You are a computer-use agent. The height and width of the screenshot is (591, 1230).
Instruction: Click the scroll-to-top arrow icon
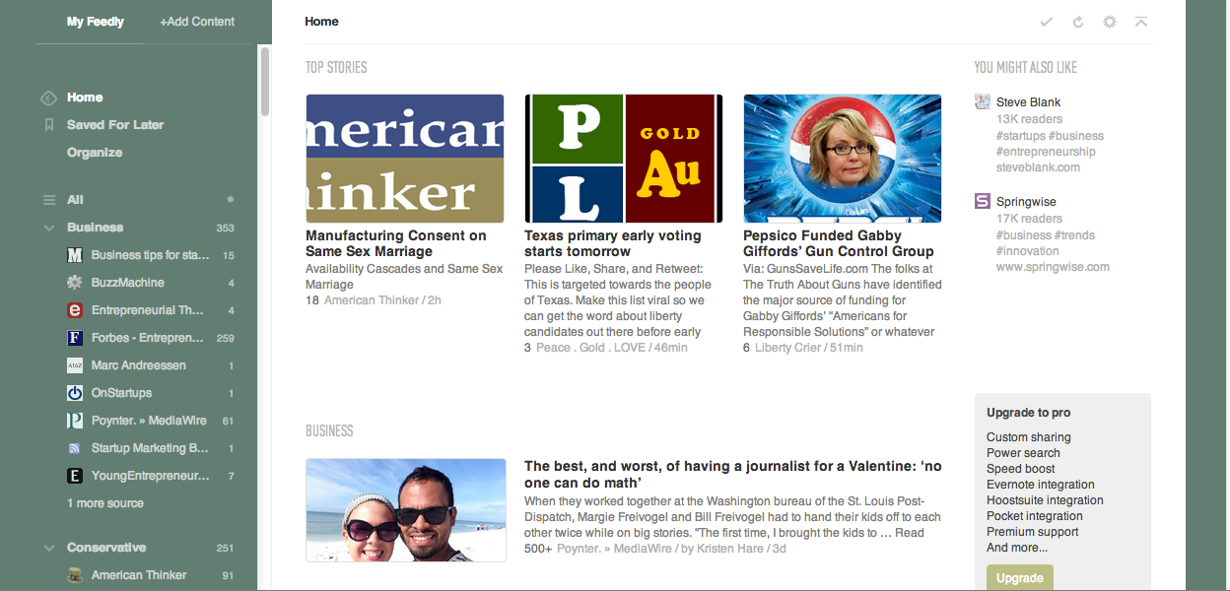(x=1141, y=22)
